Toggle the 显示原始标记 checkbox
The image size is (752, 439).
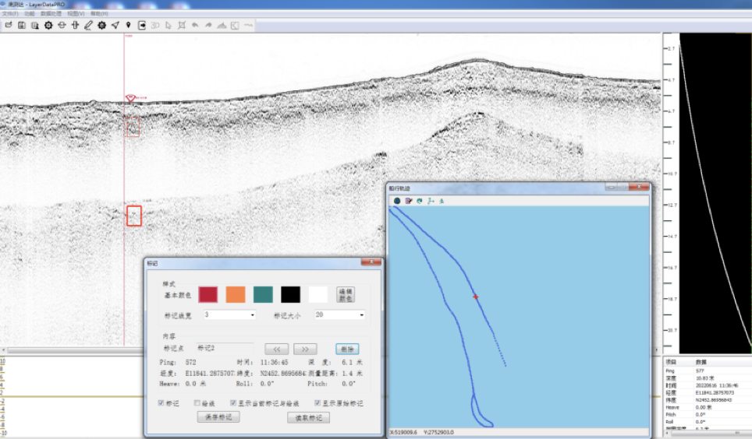[x=317, y=403]
